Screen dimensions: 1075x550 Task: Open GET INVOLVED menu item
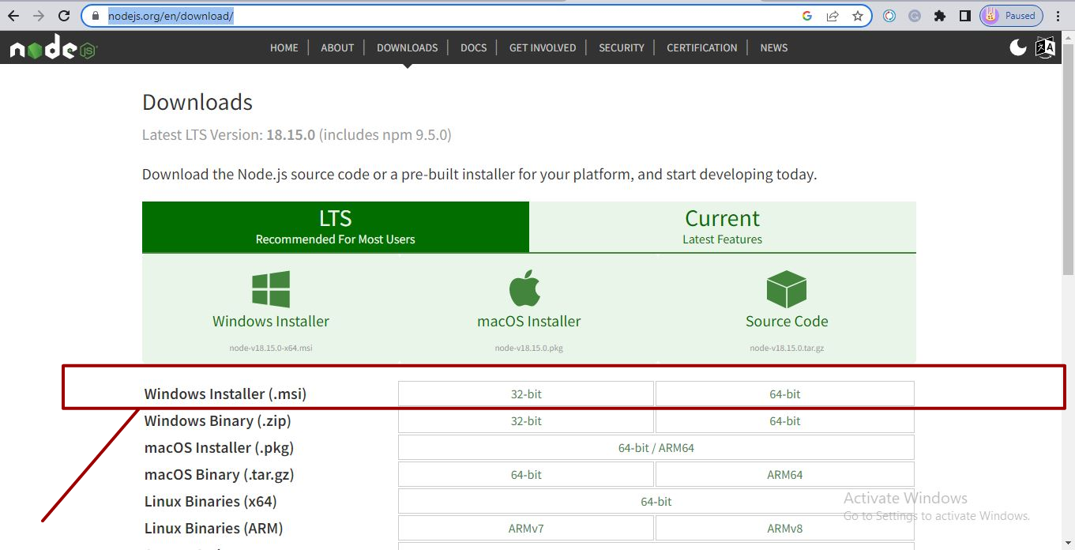click(x=543, y=47)
